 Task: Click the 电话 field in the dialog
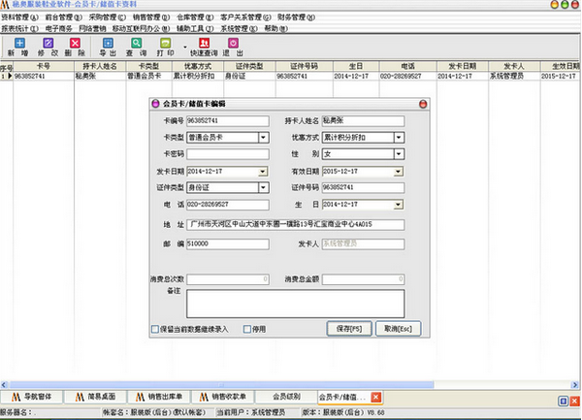click(x=228, y=205)
